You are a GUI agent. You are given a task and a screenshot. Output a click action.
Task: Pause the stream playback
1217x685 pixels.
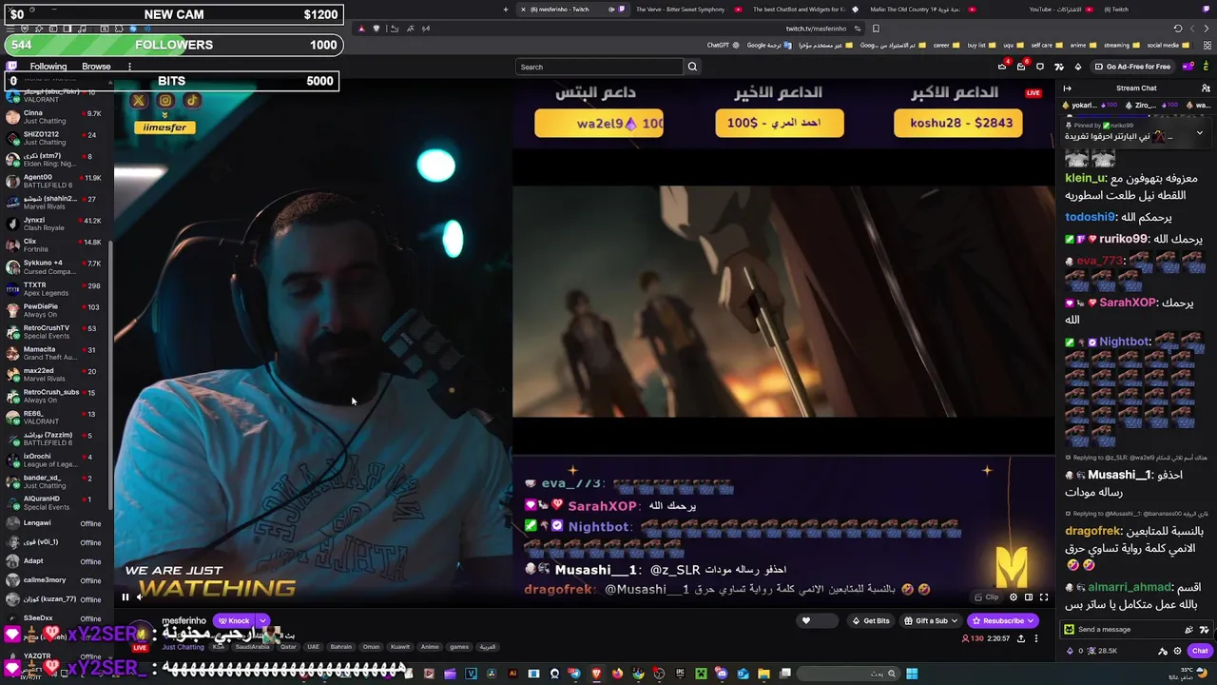coord(125,597)
